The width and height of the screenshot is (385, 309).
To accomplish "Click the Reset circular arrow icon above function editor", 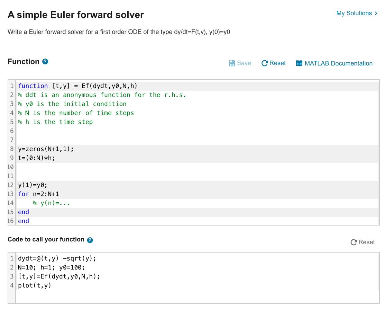I will click(264, 63).
